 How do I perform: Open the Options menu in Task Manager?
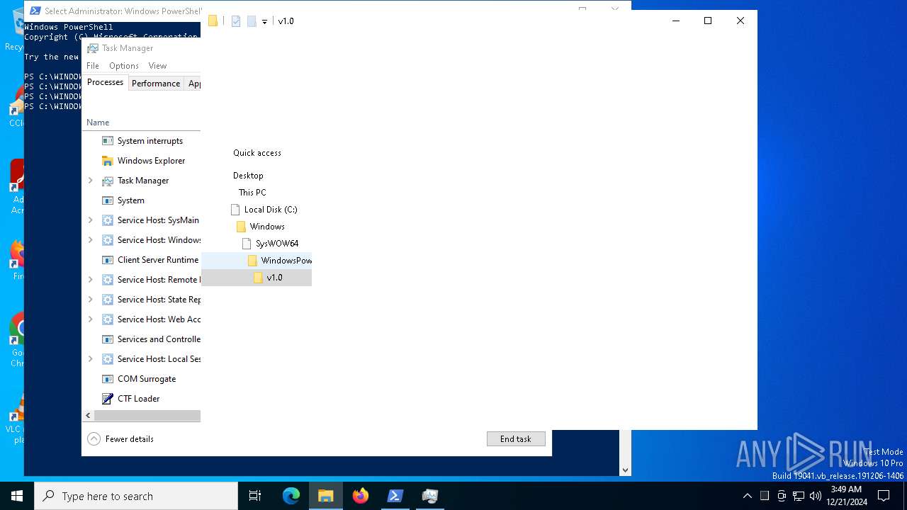(x=124, y=66)
